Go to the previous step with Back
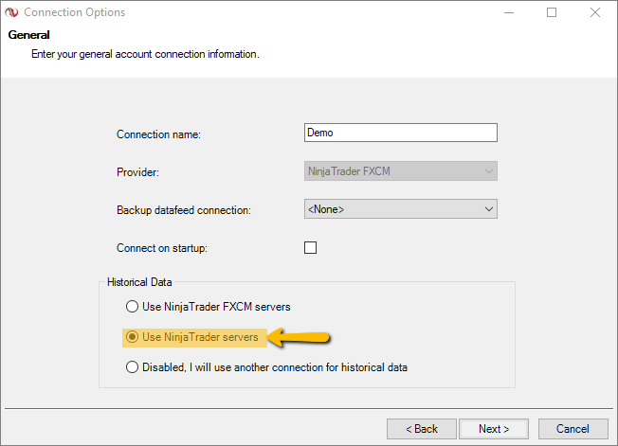The width and height of the screenshot is (618, 446). point(421,429)
